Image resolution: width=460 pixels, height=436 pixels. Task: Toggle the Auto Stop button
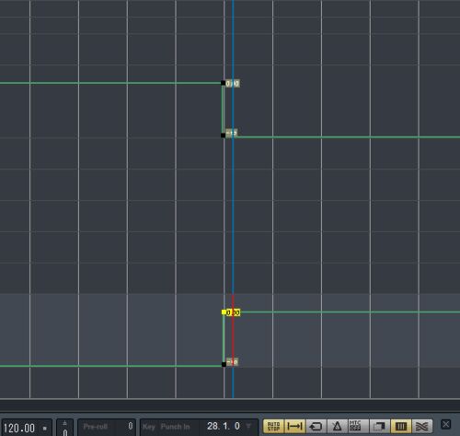273,427
